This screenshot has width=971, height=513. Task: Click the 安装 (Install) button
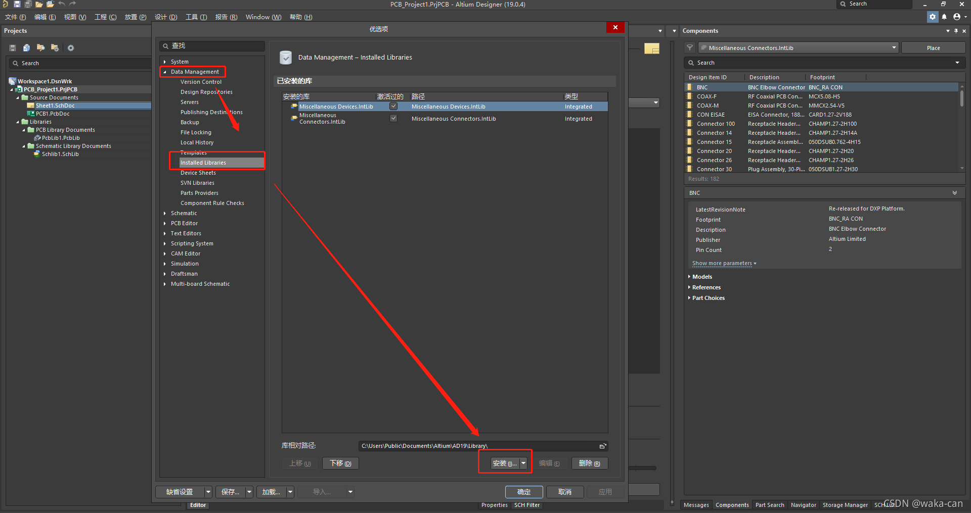click(505, 463)
